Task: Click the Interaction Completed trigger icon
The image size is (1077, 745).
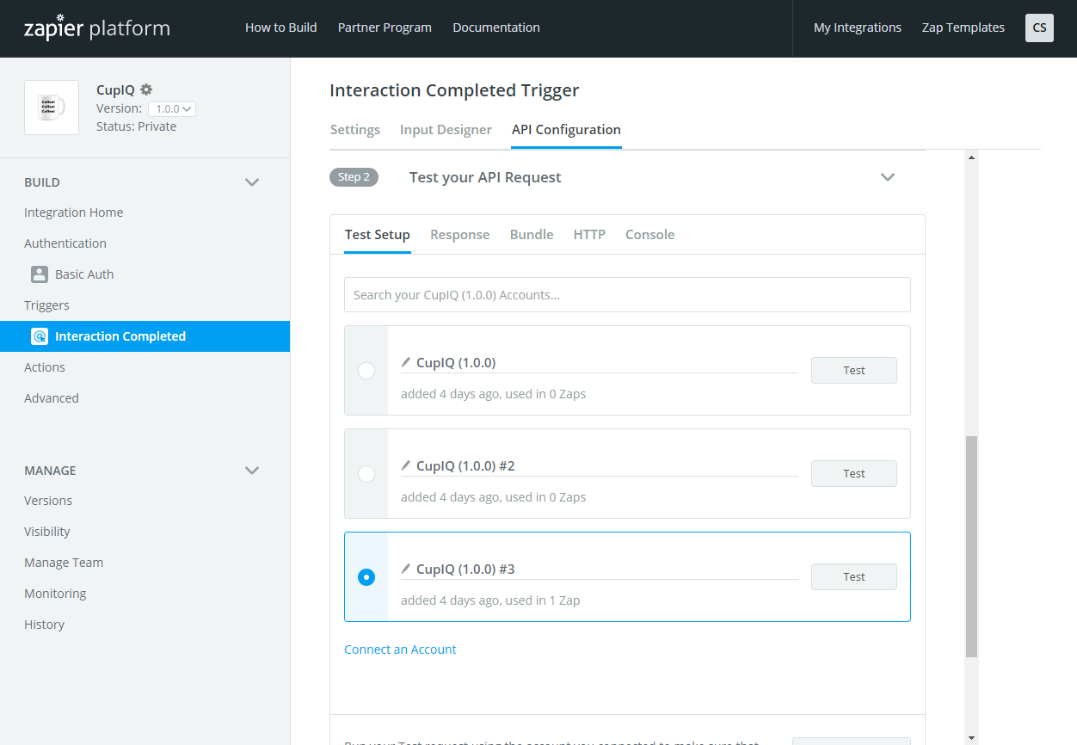Action: pyautogui.click(x=40, y=336)
